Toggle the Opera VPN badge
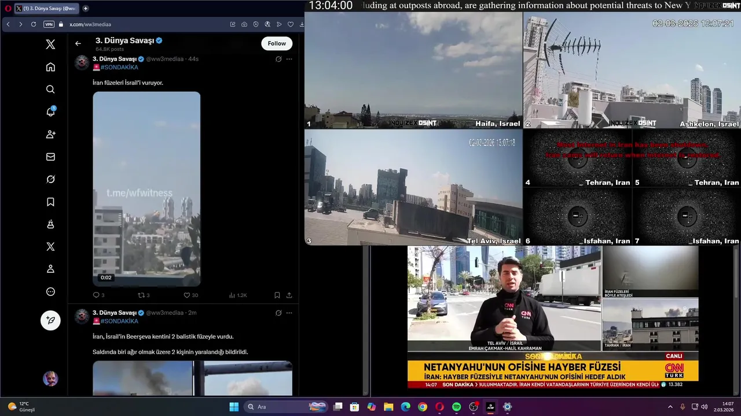Screen dimensions: 741x416 (x=49, y=24)
